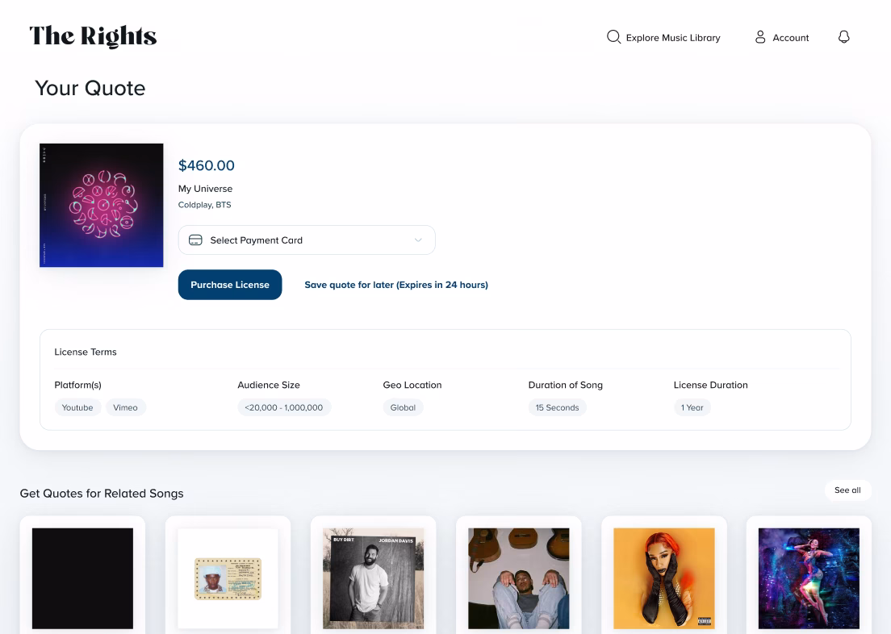Image resolution: width=891 pixels, height=634 pixels.
Task: Select the Vimeo platform tag
Action: [x=125, y=407]
